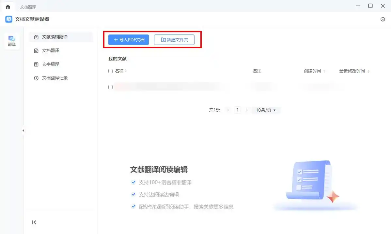This screenshot has width=391, height=234.
Task: Open the 10条/页 page size dropdown
Action: [266, 110]
